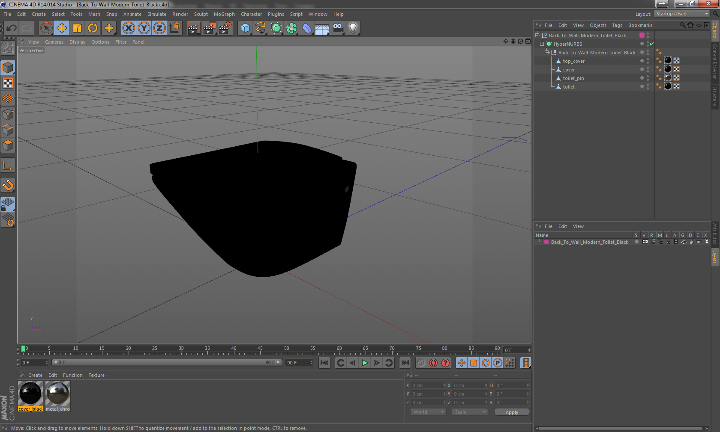Switch to Edges mode
The width and height of the screenshot is (720, 432).
8,130
